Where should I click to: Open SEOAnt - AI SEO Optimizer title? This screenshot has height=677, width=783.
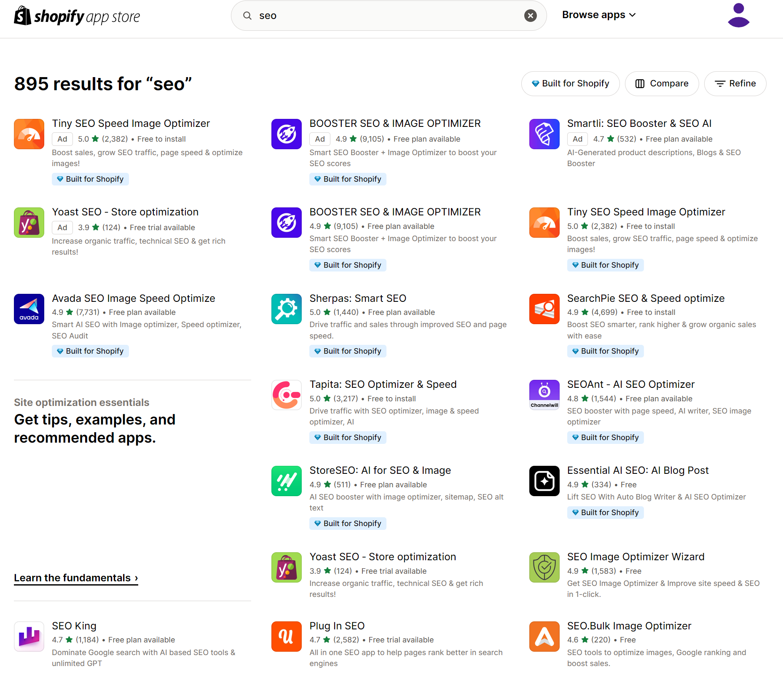[x=631, y=384]
